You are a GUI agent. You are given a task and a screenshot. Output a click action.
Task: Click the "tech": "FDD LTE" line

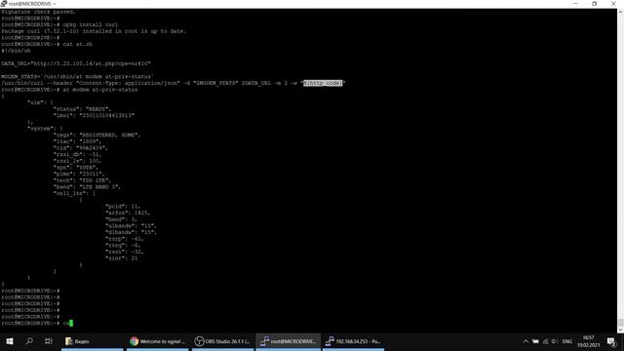(x=82, y=180)
